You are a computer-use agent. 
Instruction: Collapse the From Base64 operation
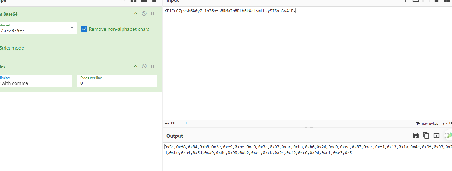(x=136, y=14)
